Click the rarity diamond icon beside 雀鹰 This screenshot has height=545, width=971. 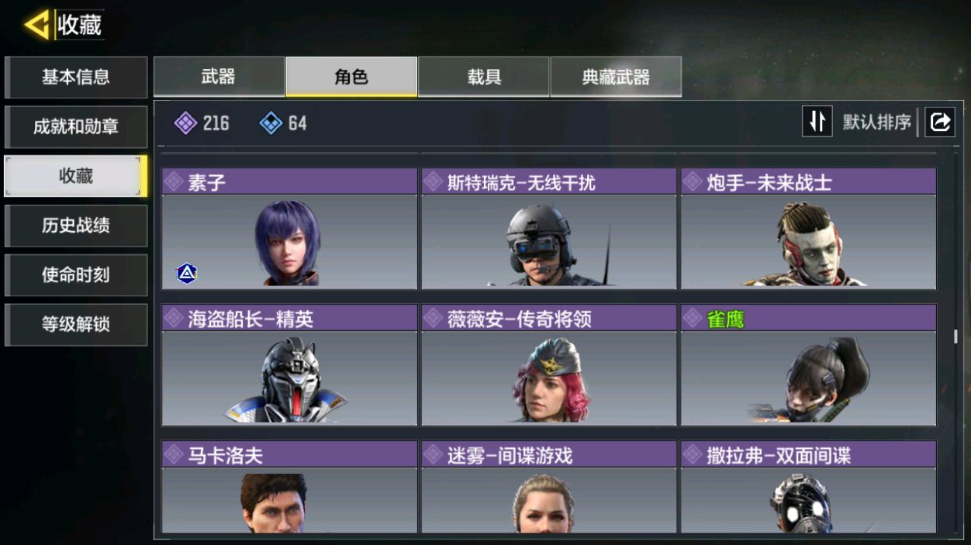pyautogui.click(x=693, y=319)
